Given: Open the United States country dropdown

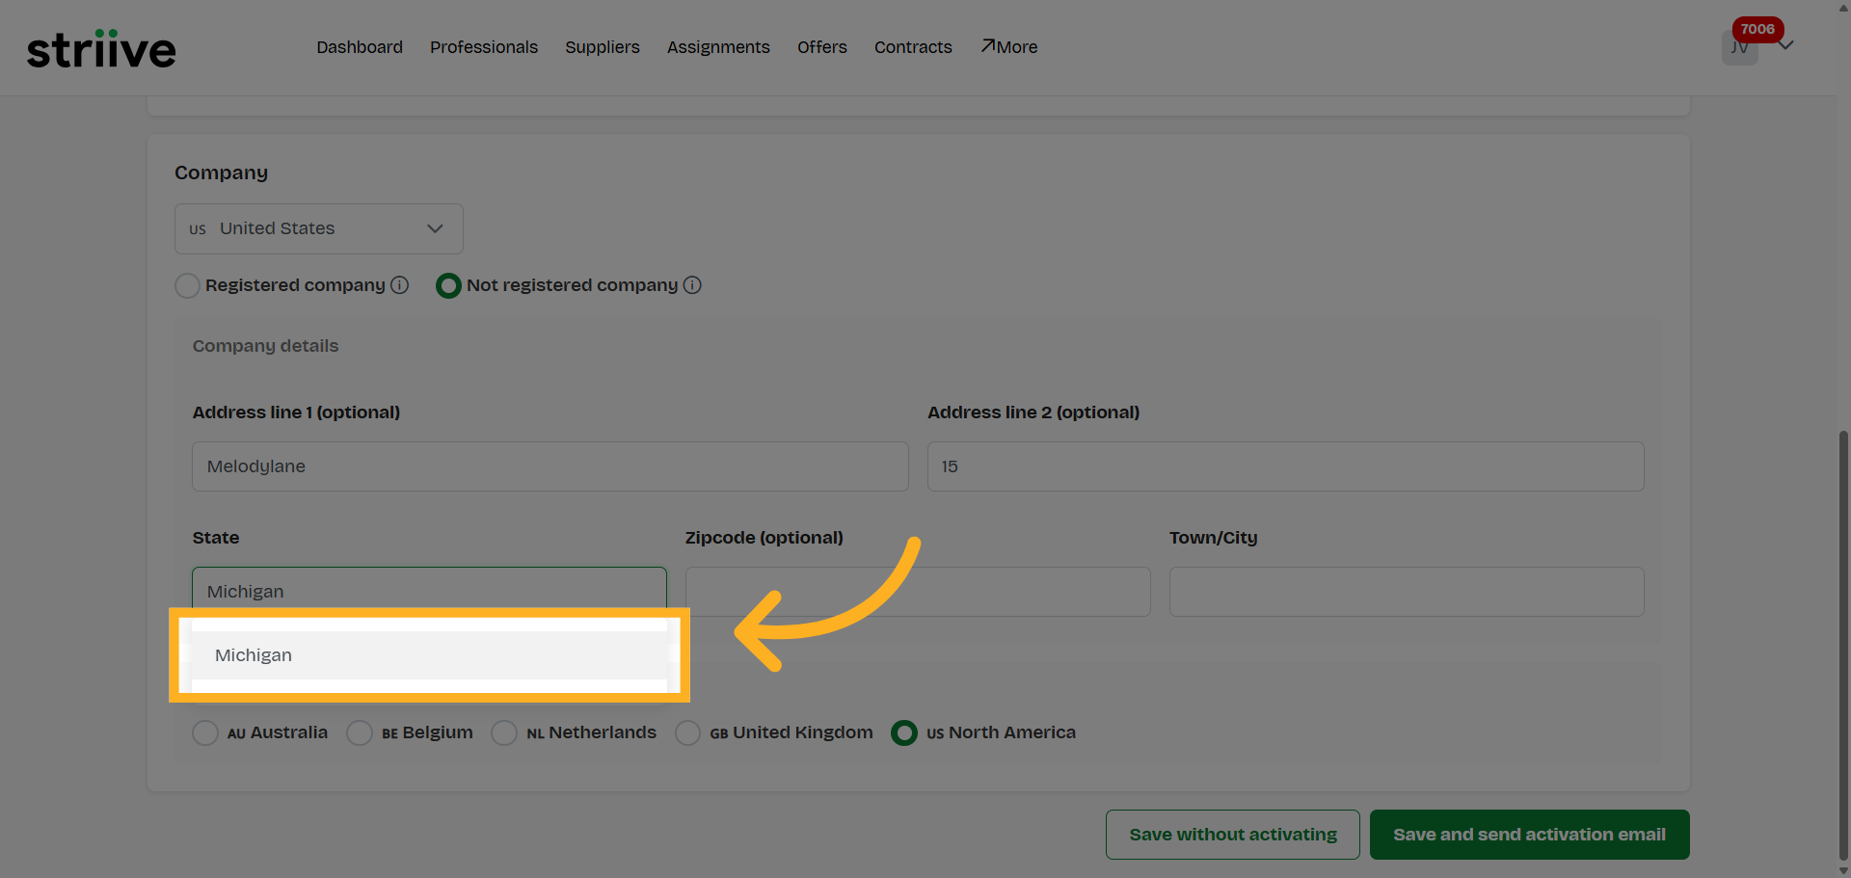Looking at the screenshot, I should (318, 228).
